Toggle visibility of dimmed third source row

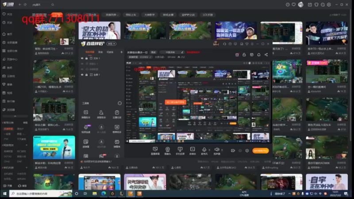(x=82, y=69)
